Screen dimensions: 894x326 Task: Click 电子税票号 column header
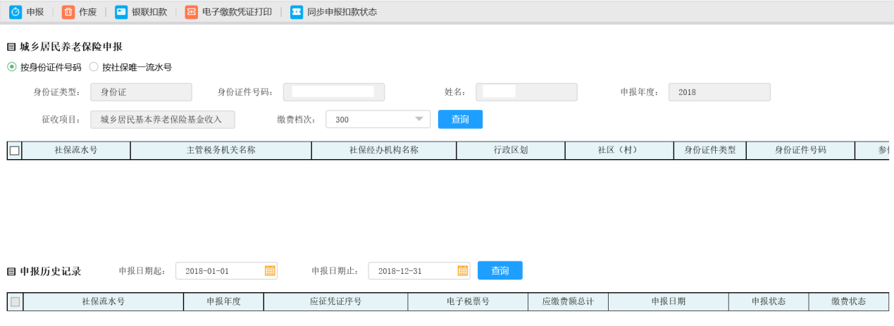click(x=468, y=301)
